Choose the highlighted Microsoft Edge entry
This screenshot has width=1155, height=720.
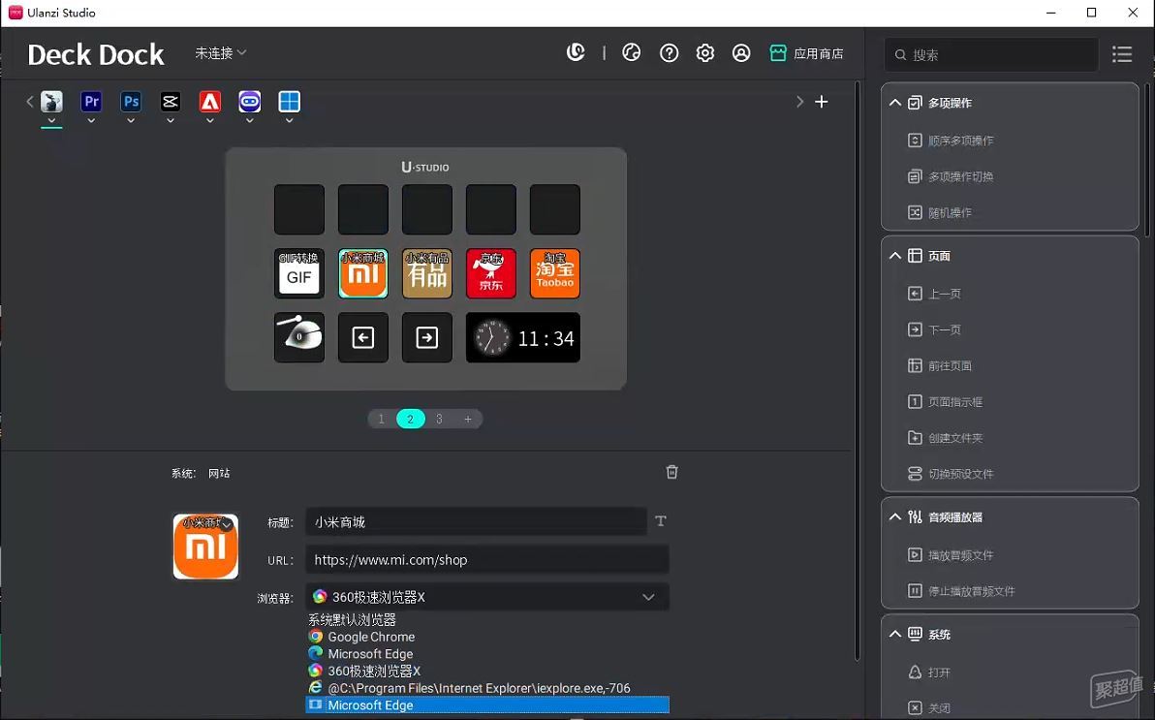(486, 704)
